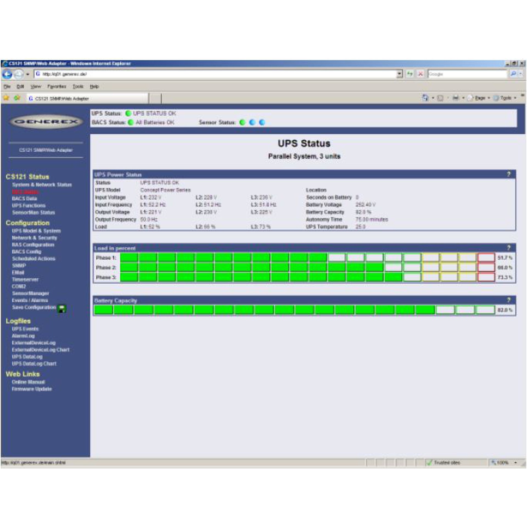Open Network & Security configuration
Viewport: 527px width, 527px height.
point(34,238)
